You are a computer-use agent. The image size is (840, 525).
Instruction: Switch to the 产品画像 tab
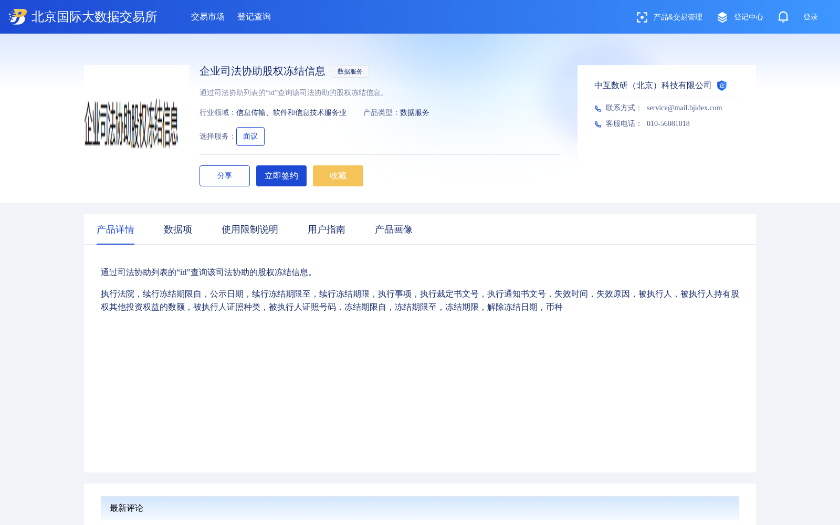(x=394, y=229)
